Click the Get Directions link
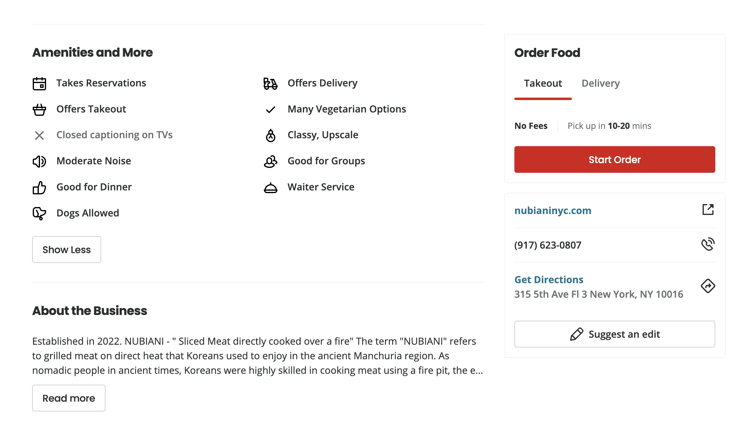The width and height of the screenshot is (742, 422). click(549, 280)
